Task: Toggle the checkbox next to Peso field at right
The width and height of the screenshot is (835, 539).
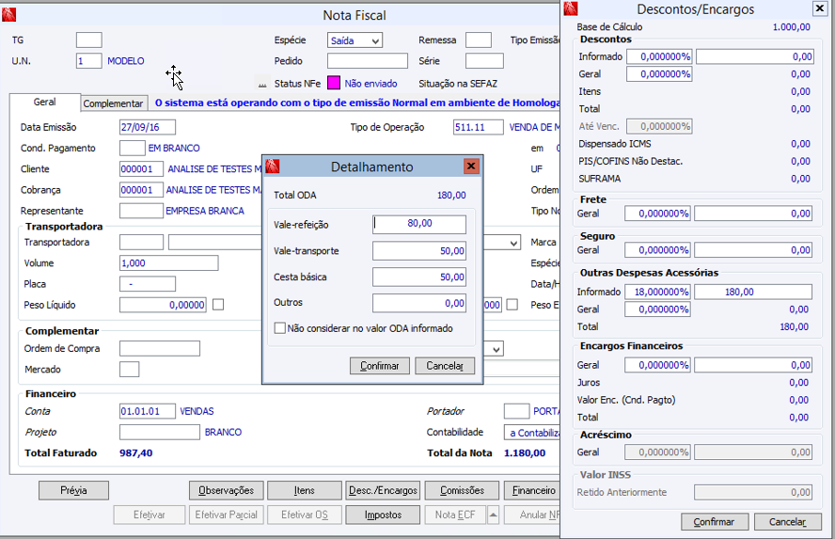Action: click(x=512, y=305)
